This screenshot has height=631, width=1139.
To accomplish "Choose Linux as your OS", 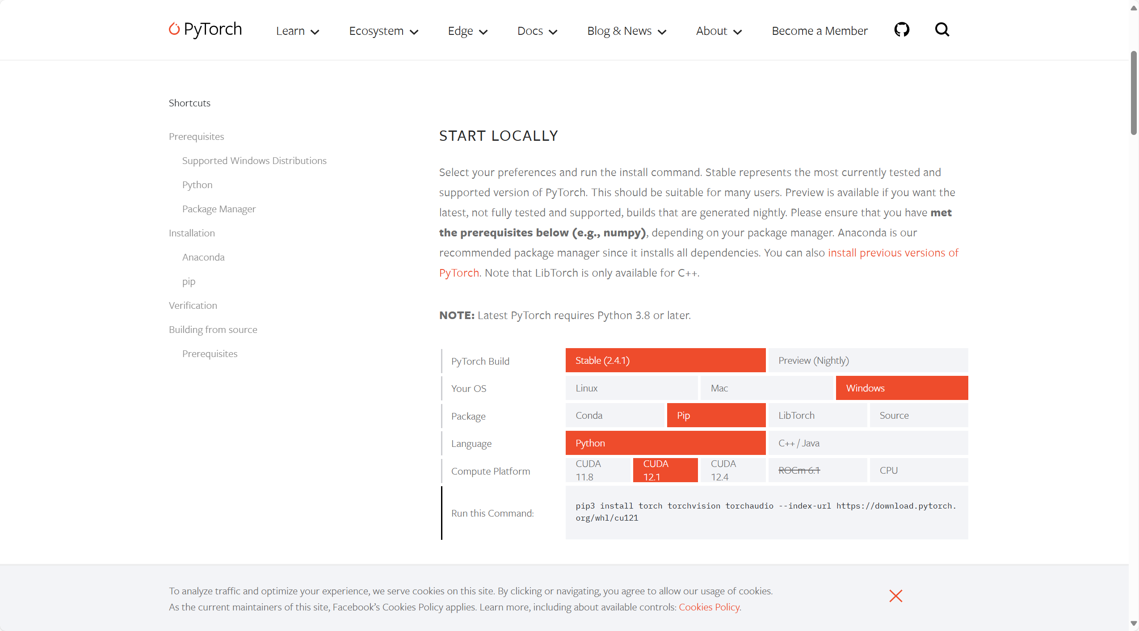I will (x=631, y=388).
